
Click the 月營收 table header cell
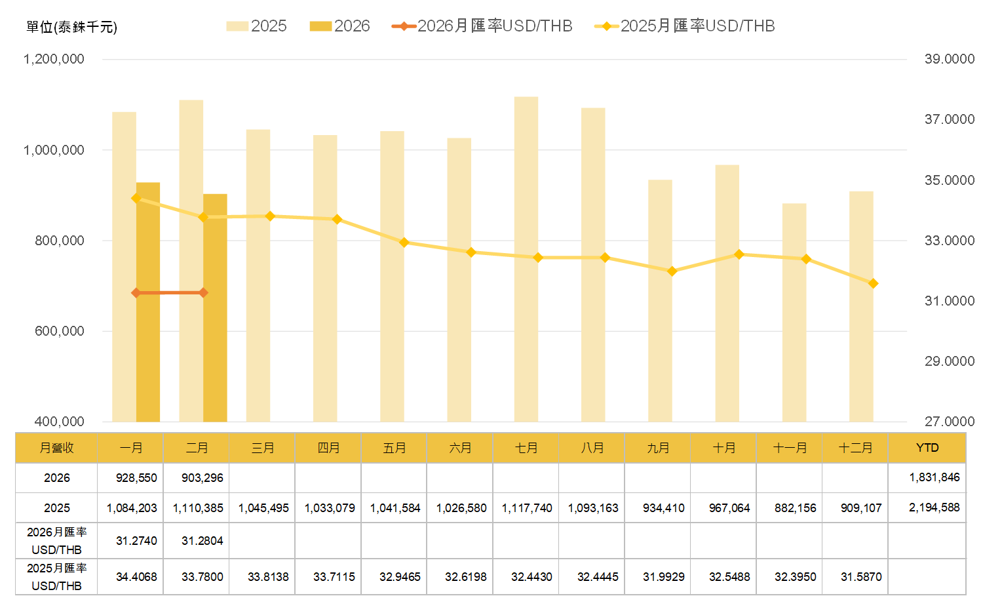click(x=56, y=448)
